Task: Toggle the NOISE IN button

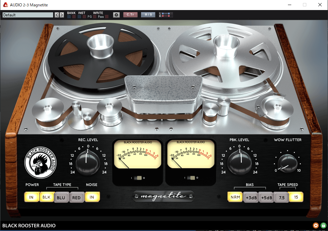Action: [92, 197]
